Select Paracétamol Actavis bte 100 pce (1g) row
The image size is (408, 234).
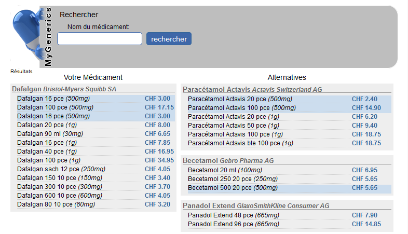pos(289,143)
